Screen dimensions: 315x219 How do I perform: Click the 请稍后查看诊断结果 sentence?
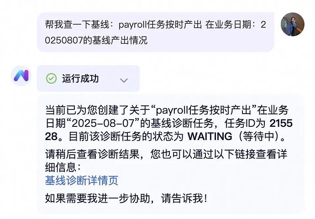click(x=92, y=154)
